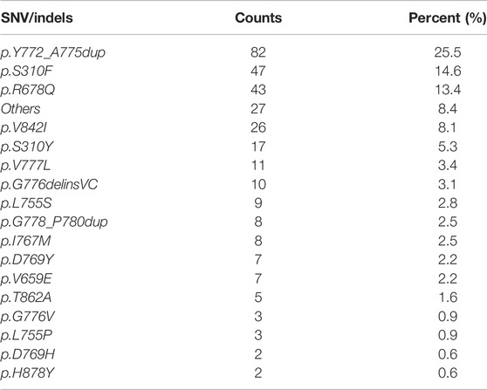
Task: Select the p.D769Y variant label
Action: point(27,260)
